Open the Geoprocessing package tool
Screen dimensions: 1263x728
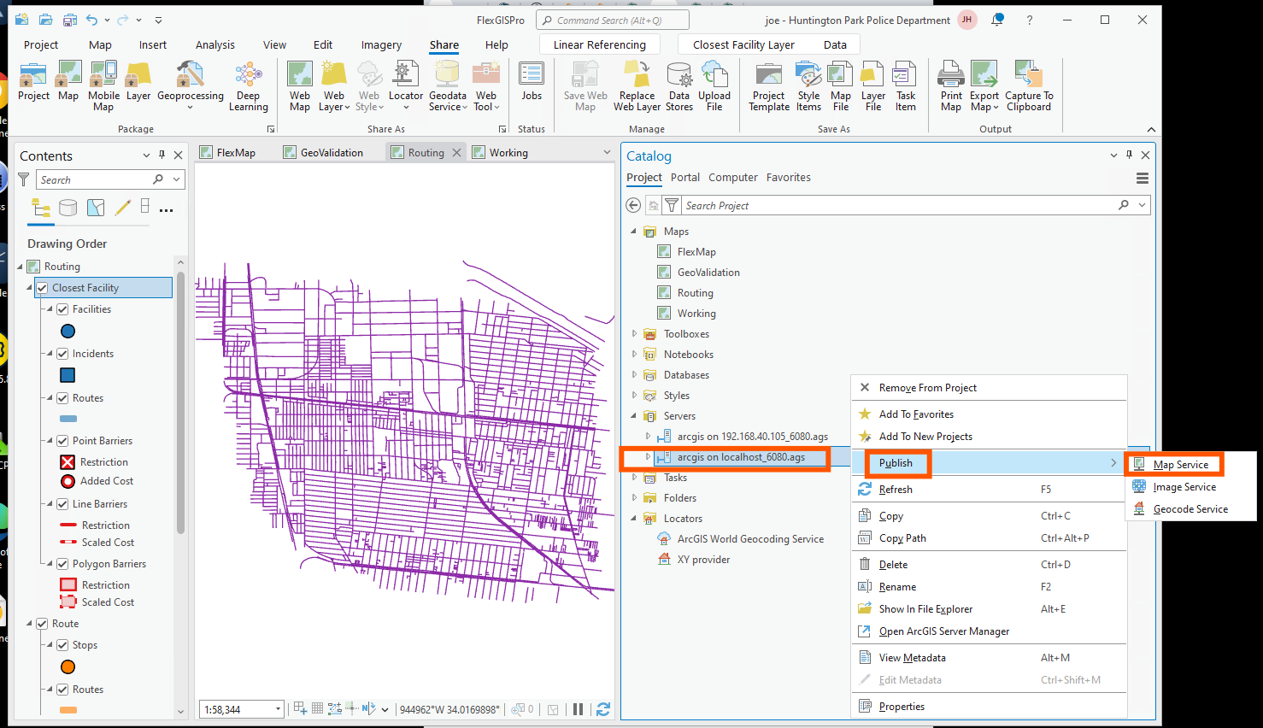[190, 85]
